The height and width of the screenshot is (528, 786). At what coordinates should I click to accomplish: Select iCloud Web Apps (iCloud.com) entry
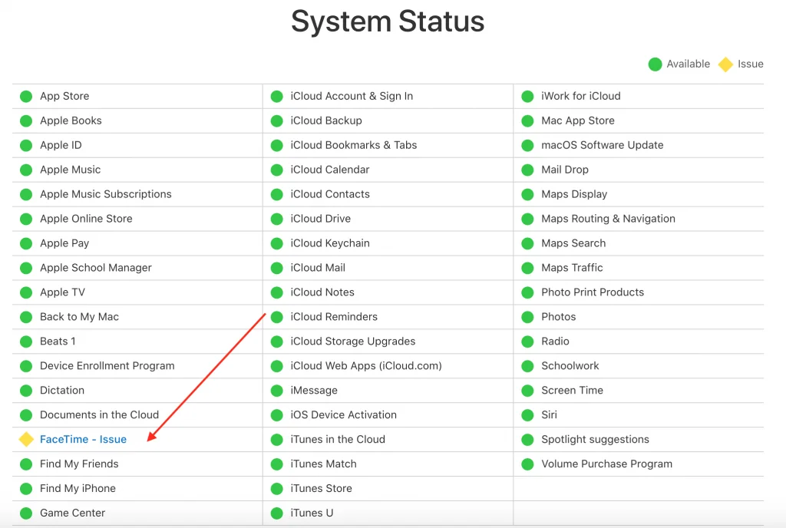[366, 366]
